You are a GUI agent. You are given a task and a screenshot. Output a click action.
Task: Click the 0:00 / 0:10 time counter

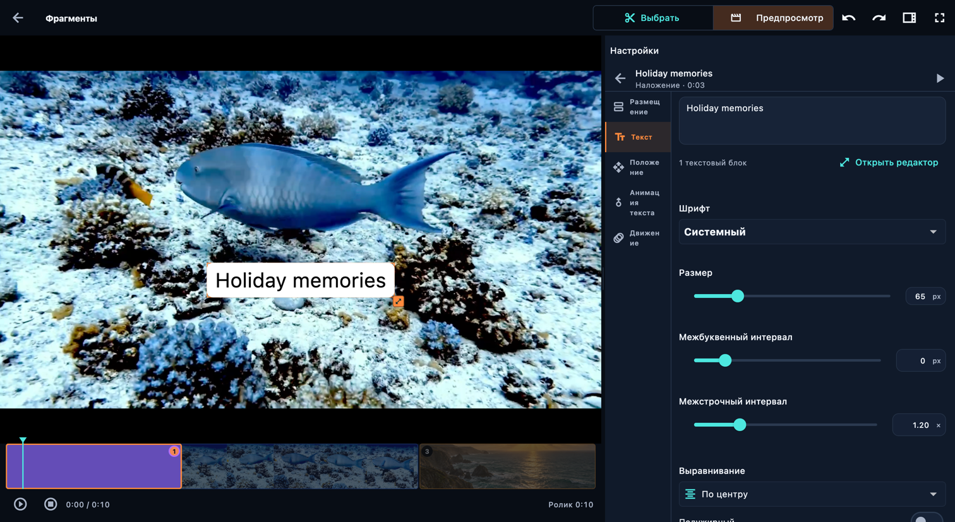(x=88, y=504)
